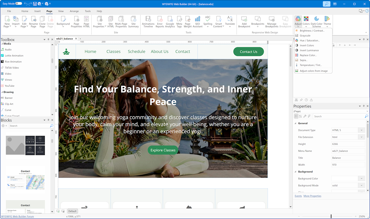Collapse the General properties section
The image size is (370, 219).
(x=295, y=123)
